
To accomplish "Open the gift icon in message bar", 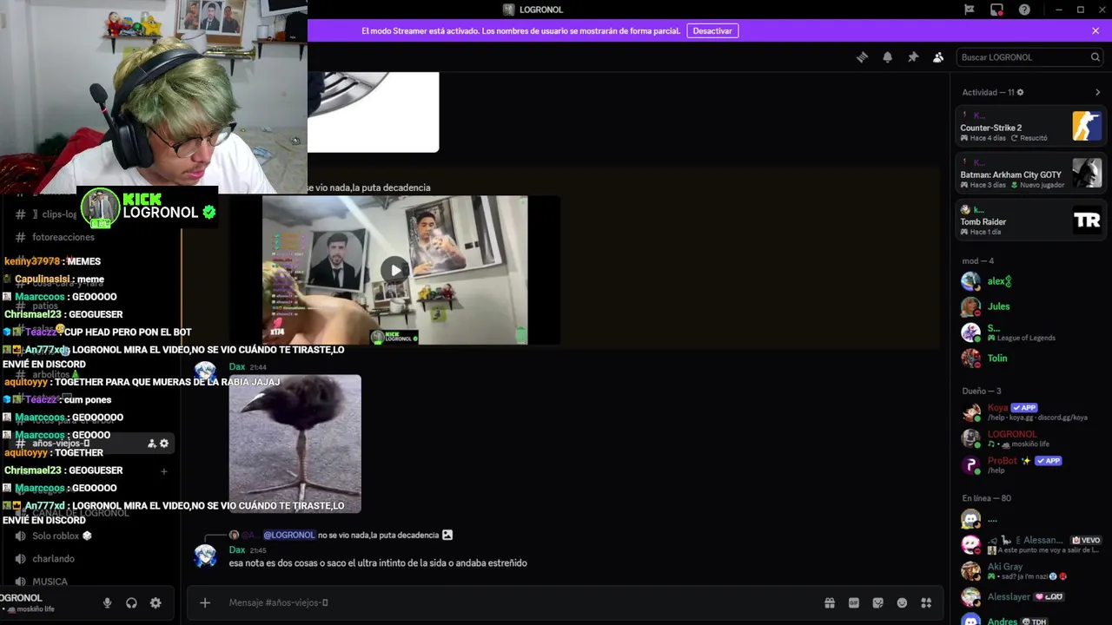I will pos(830,602).
